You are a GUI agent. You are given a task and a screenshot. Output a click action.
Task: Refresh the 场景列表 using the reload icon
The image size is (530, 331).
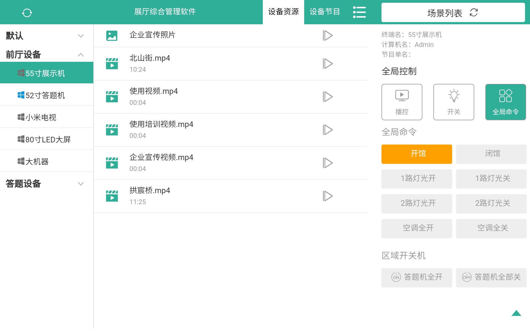click(x=474, y=13)
